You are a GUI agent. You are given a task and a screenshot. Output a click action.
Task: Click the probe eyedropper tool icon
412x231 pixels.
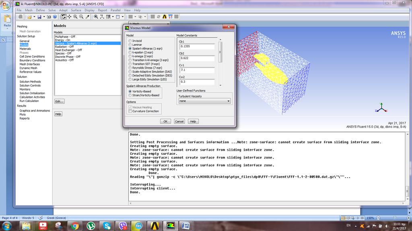click(87, 17)
